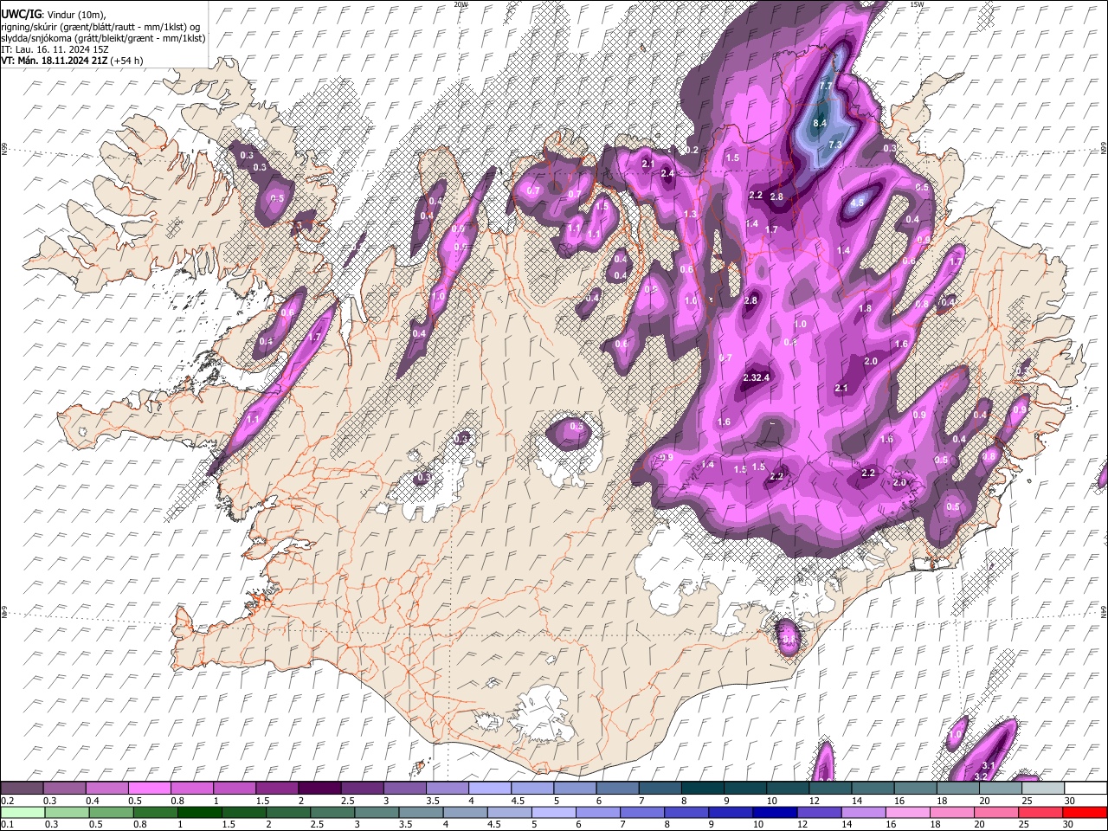Click the 20W longitude label
This screenshot has height=831, width=1108.
[461, 4]
